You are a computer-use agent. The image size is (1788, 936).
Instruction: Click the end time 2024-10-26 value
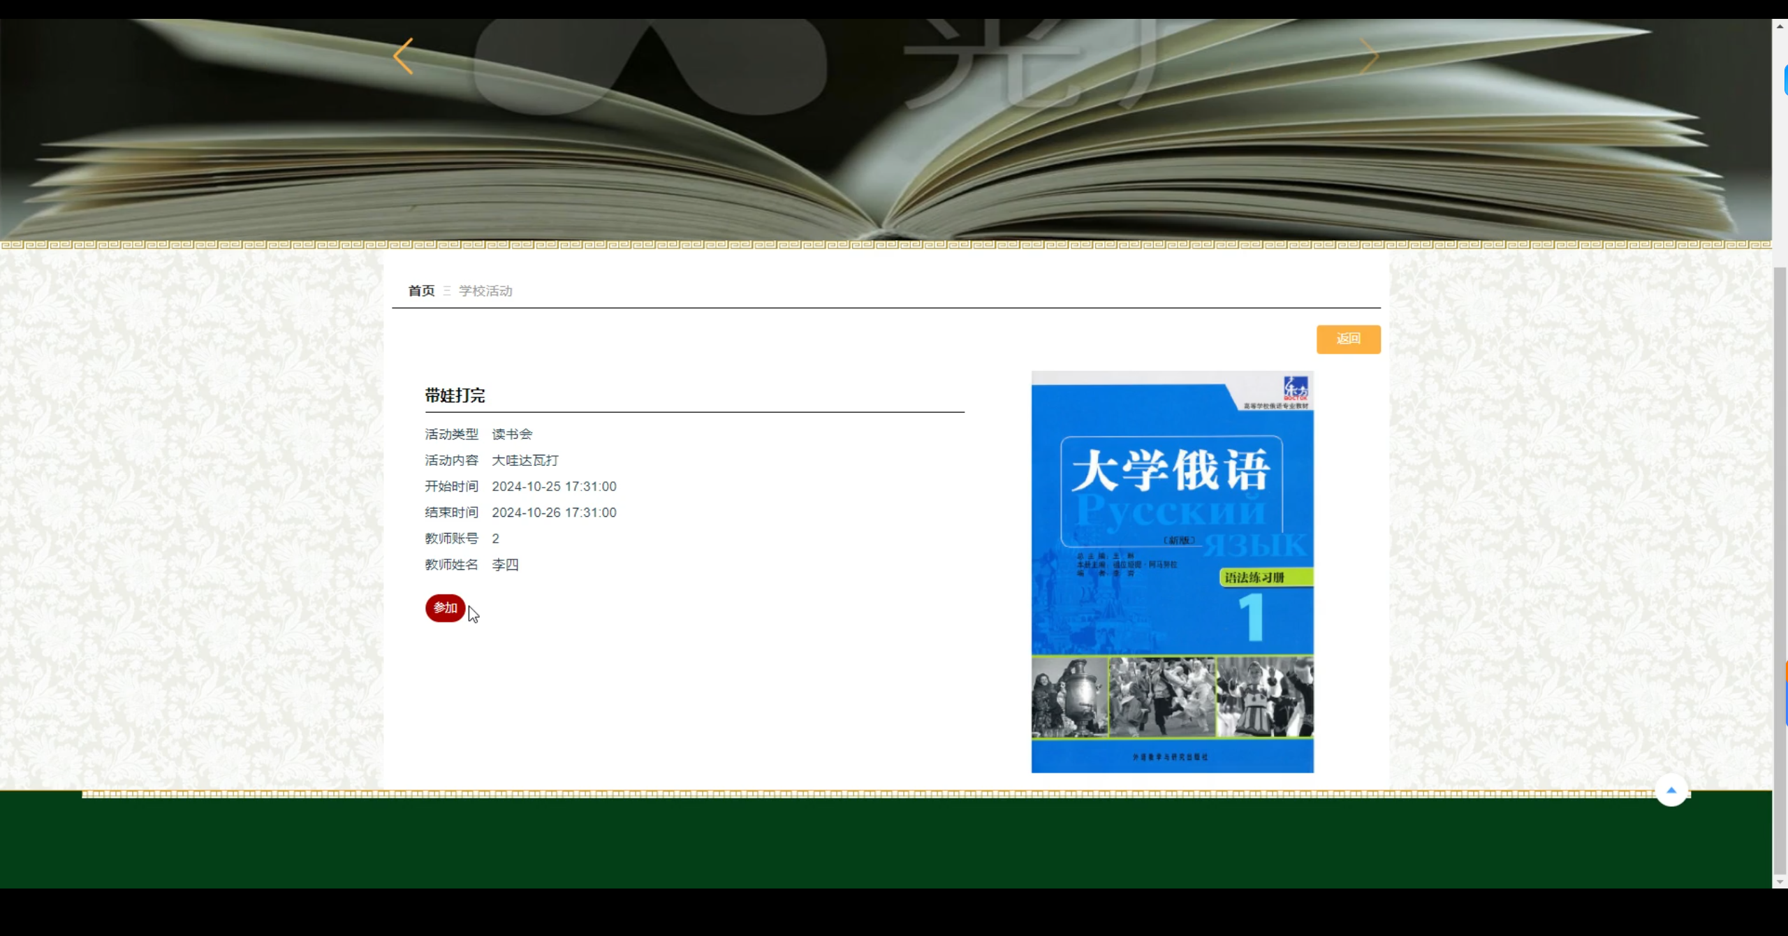[554, 512]
